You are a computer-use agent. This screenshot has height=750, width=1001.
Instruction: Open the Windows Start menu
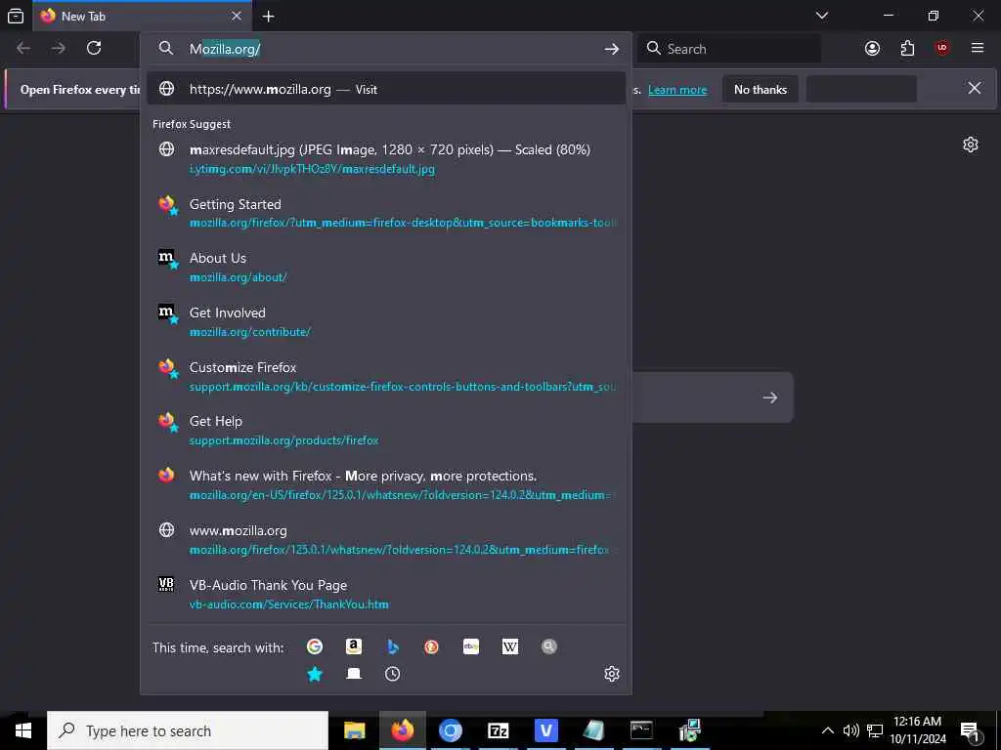click(x=23, y=730)
